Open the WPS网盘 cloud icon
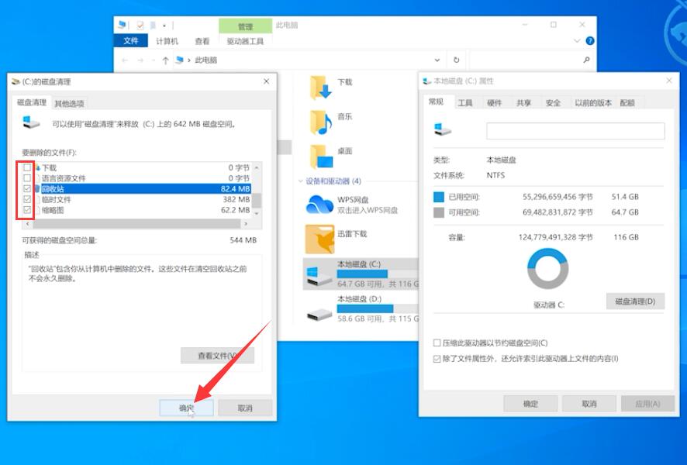The width and height of the screenshot is (687, 465). (319, 205)
